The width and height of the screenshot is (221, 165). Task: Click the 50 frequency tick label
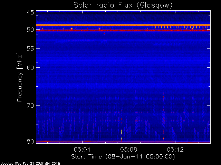pos(30,30)
